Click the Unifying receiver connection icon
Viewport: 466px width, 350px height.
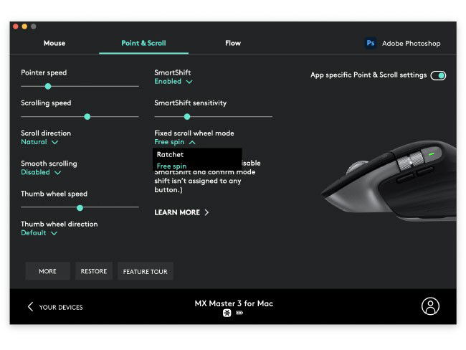(x=227, y=313)
